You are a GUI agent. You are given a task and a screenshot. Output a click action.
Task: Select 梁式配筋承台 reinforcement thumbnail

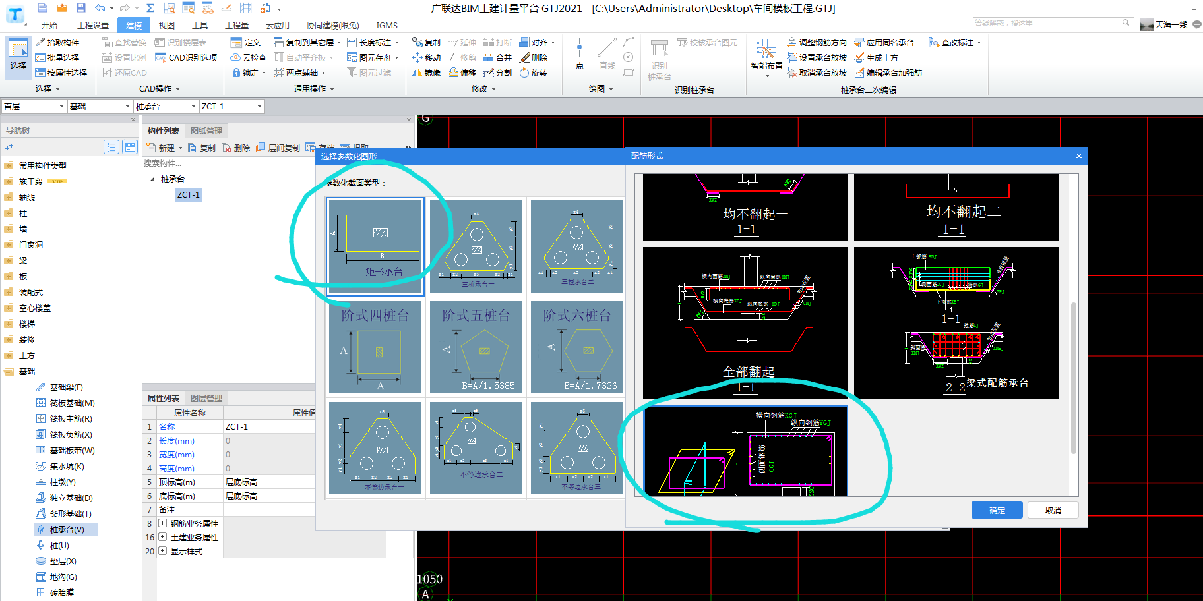[956, 323]
